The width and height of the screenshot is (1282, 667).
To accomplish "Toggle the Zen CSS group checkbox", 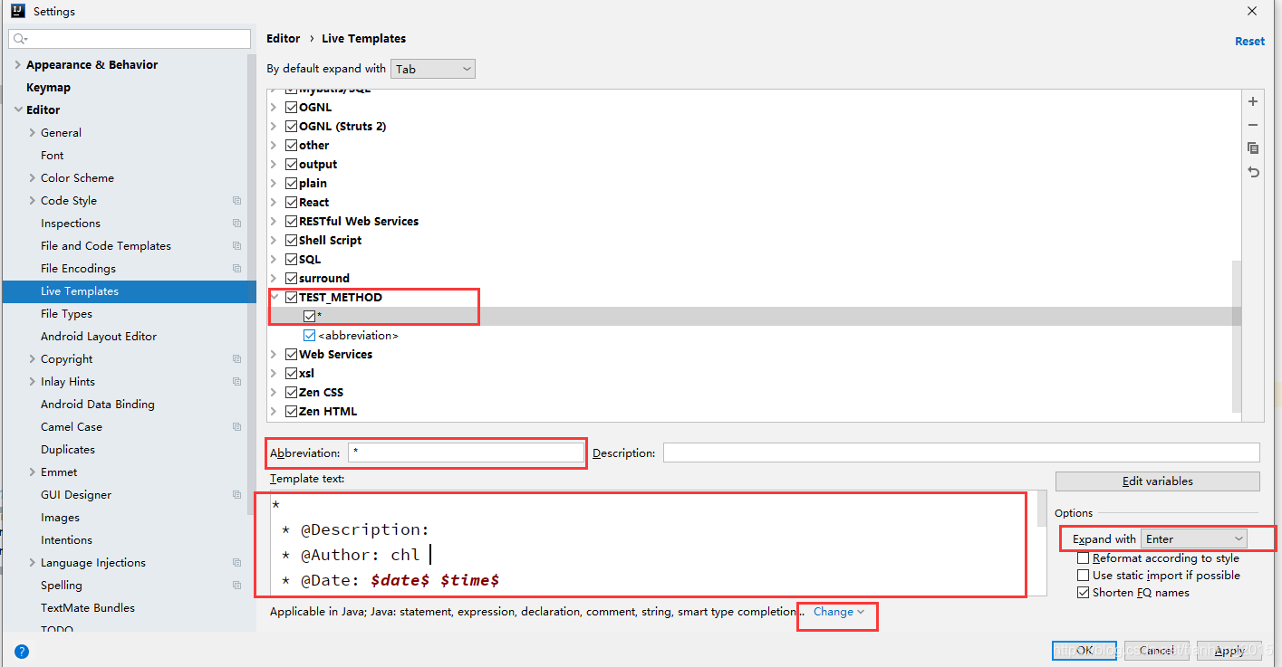I will point(292,392).
